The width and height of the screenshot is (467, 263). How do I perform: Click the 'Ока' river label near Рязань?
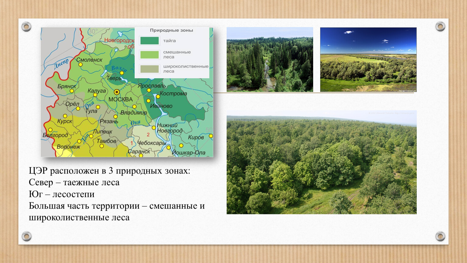135,123
